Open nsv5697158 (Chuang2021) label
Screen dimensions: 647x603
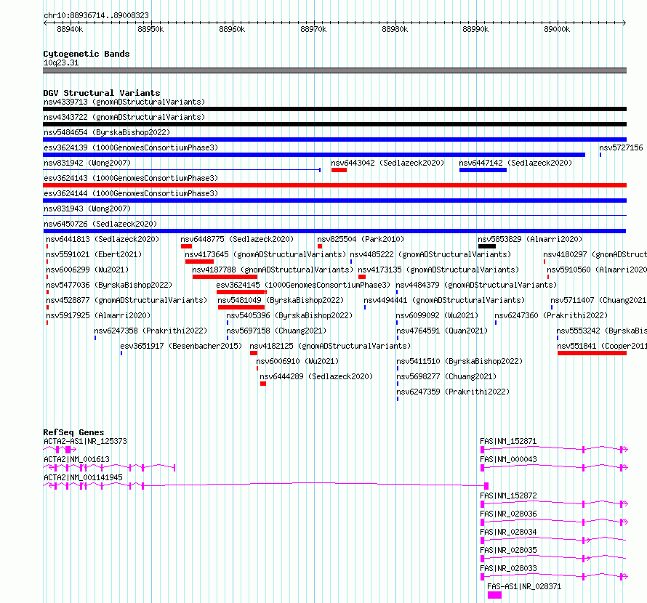pos(276,331)
